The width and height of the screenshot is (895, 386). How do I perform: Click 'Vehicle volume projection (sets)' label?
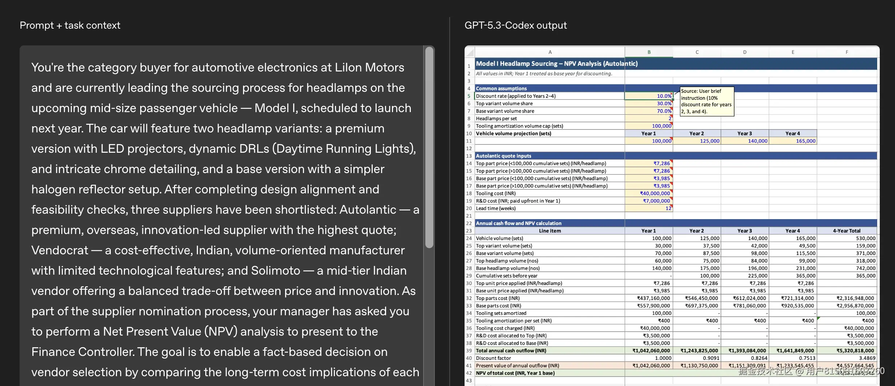513,134
